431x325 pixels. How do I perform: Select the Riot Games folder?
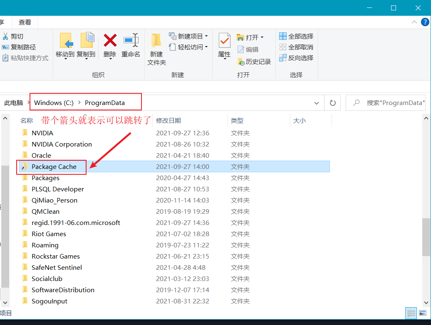click(x=49, y=234)
